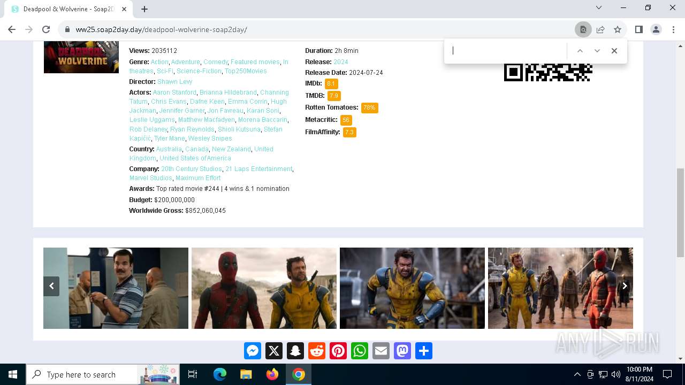
Task: Open a new browser tab
Action: click(144, 9)
